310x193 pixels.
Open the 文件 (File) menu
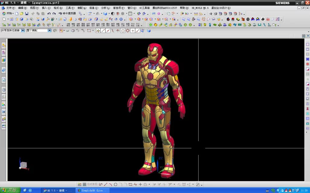11,8
